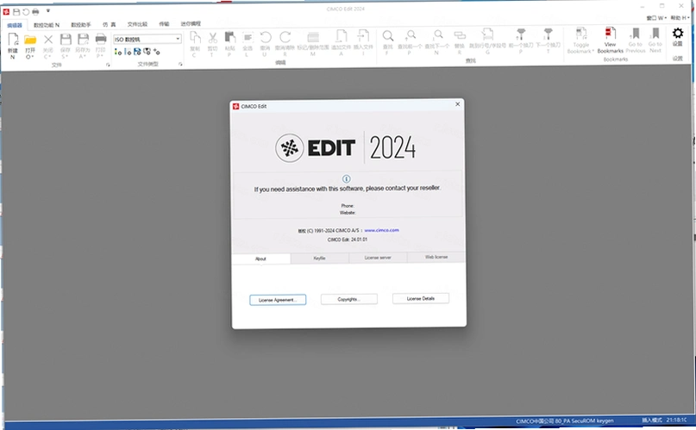Switch to the Transmission (传输) ribbon tab
The image size is (696, 430).
(x=164, y=24)
